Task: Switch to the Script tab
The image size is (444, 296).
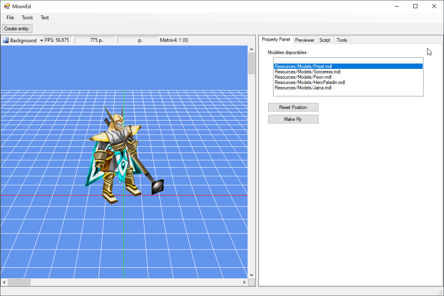Action: coord(325,40)
